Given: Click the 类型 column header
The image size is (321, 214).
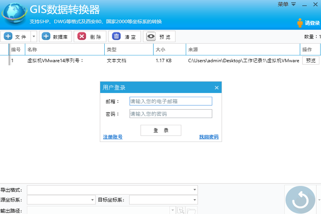Looking at the screenshot, I should tap(129, 49).
